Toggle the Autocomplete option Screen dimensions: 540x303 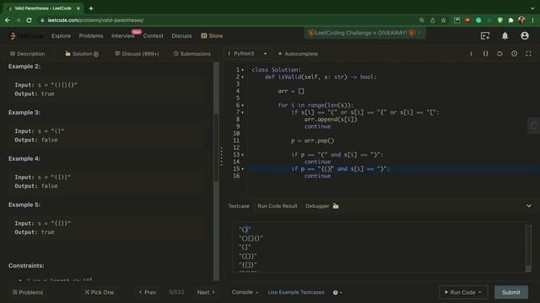coord(298,54)
